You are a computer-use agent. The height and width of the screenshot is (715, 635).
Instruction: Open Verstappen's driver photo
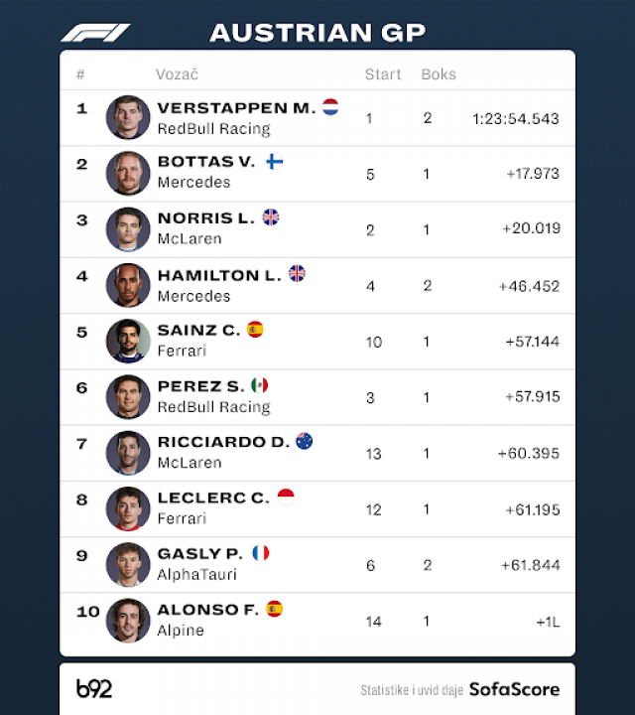[128, 117]
